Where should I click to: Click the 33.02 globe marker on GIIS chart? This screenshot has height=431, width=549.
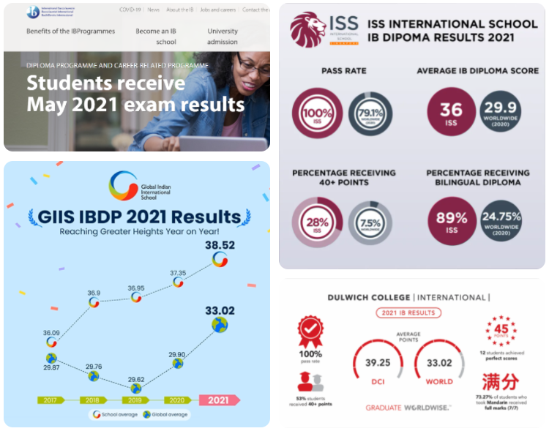[x=220, y=325]
